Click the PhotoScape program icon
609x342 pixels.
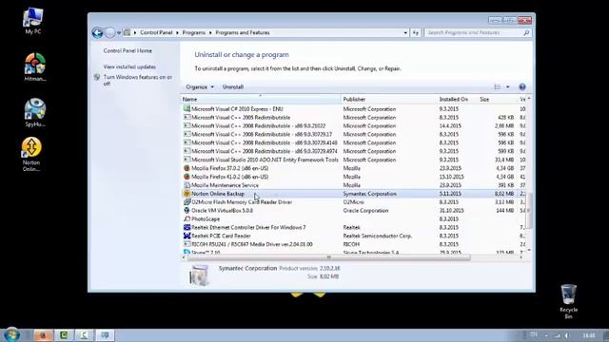click(187, 219)
